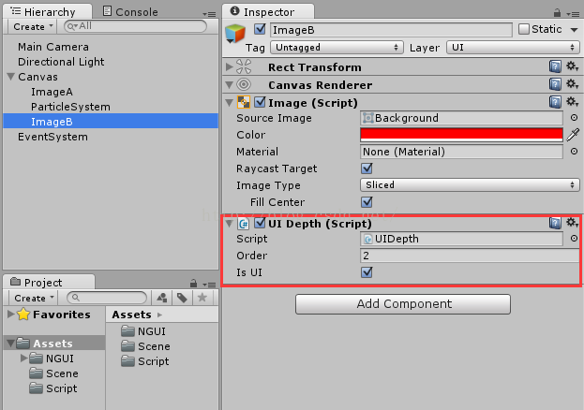Click the Order value field
This screenshot has width=584, height=410.
(470, 256)
